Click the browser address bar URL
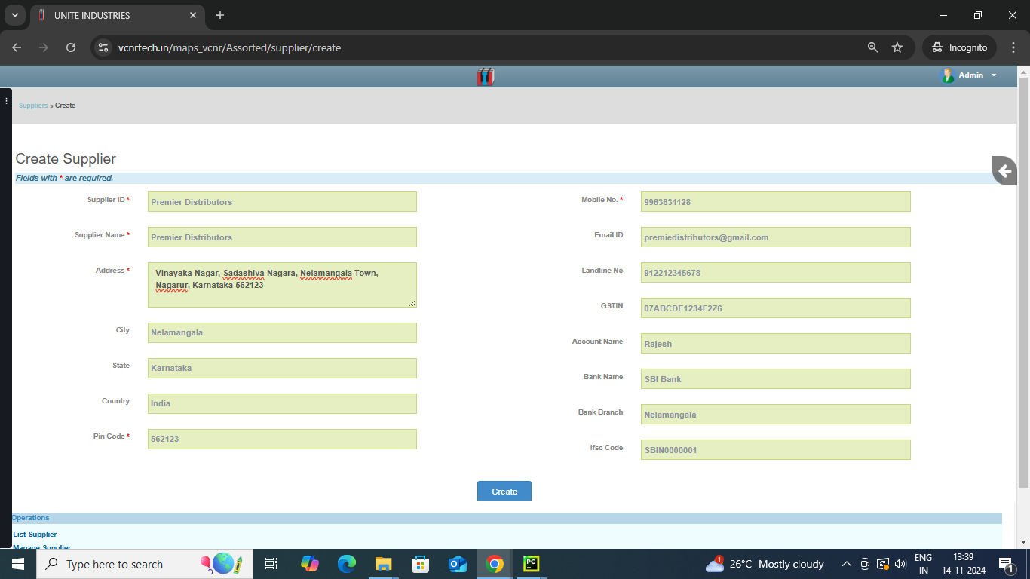 (229, 47)
